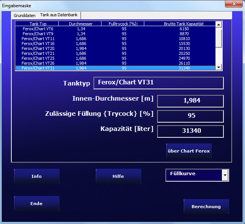Image resolution: width=245 pixels, height=224 pixels.
Task: Click capacity value 24970 in list
Action: (x=184, y=58)
